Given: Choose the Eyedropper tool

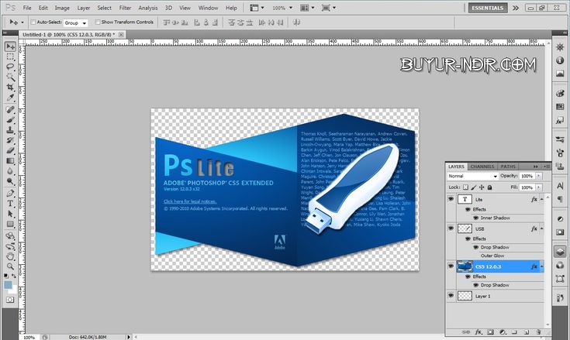Looking at the screenshot, I should 10,98.
